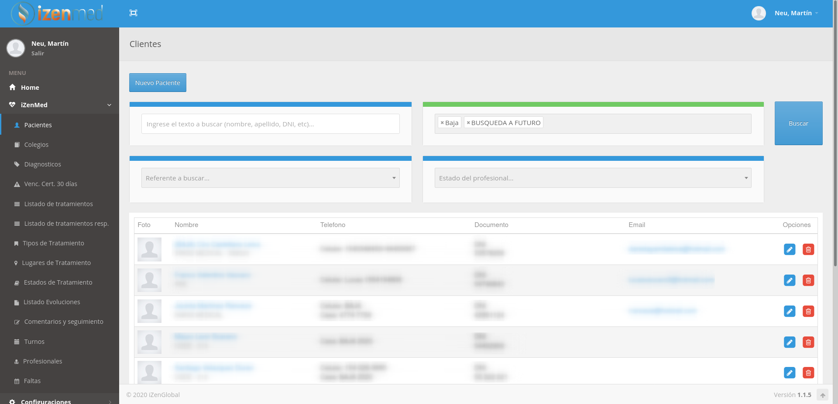The width and height of the screenshot is (838, 404).
Task: Remove the BUSQUEDA A FUTURO filter tag
Action: (x=468, y=123)
